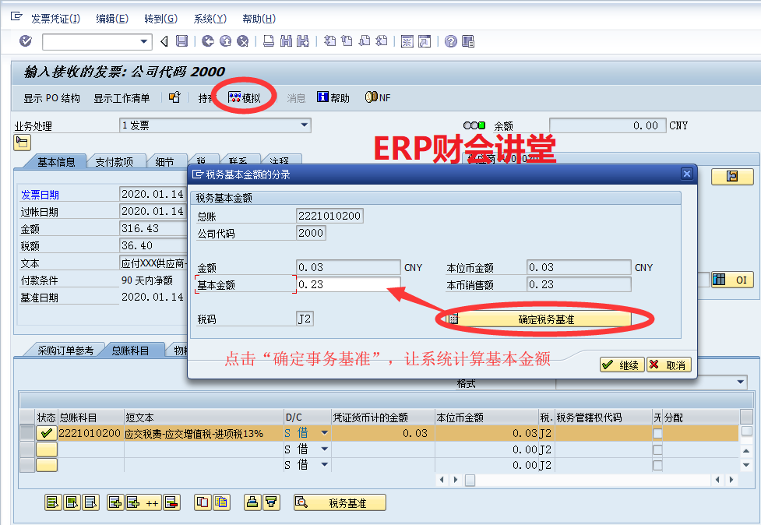
Task: Tick the checkbox in the third table row
Action: coord(658,465)
